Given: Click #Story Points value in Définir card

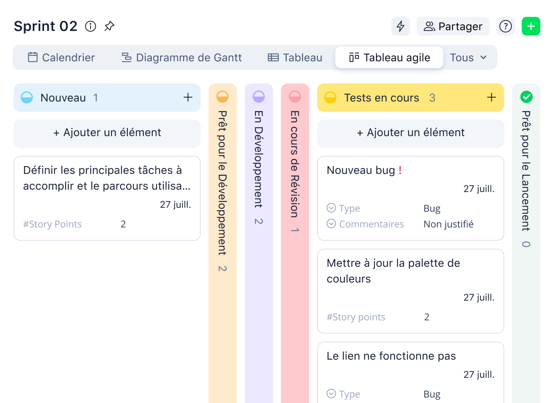Looking at the screenshot, I should (x=123, y=224).
